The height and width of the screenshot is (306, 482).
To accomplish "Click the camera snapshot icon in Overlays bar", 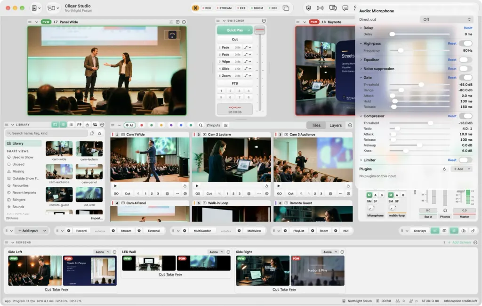I will click(x=464, y=231).
